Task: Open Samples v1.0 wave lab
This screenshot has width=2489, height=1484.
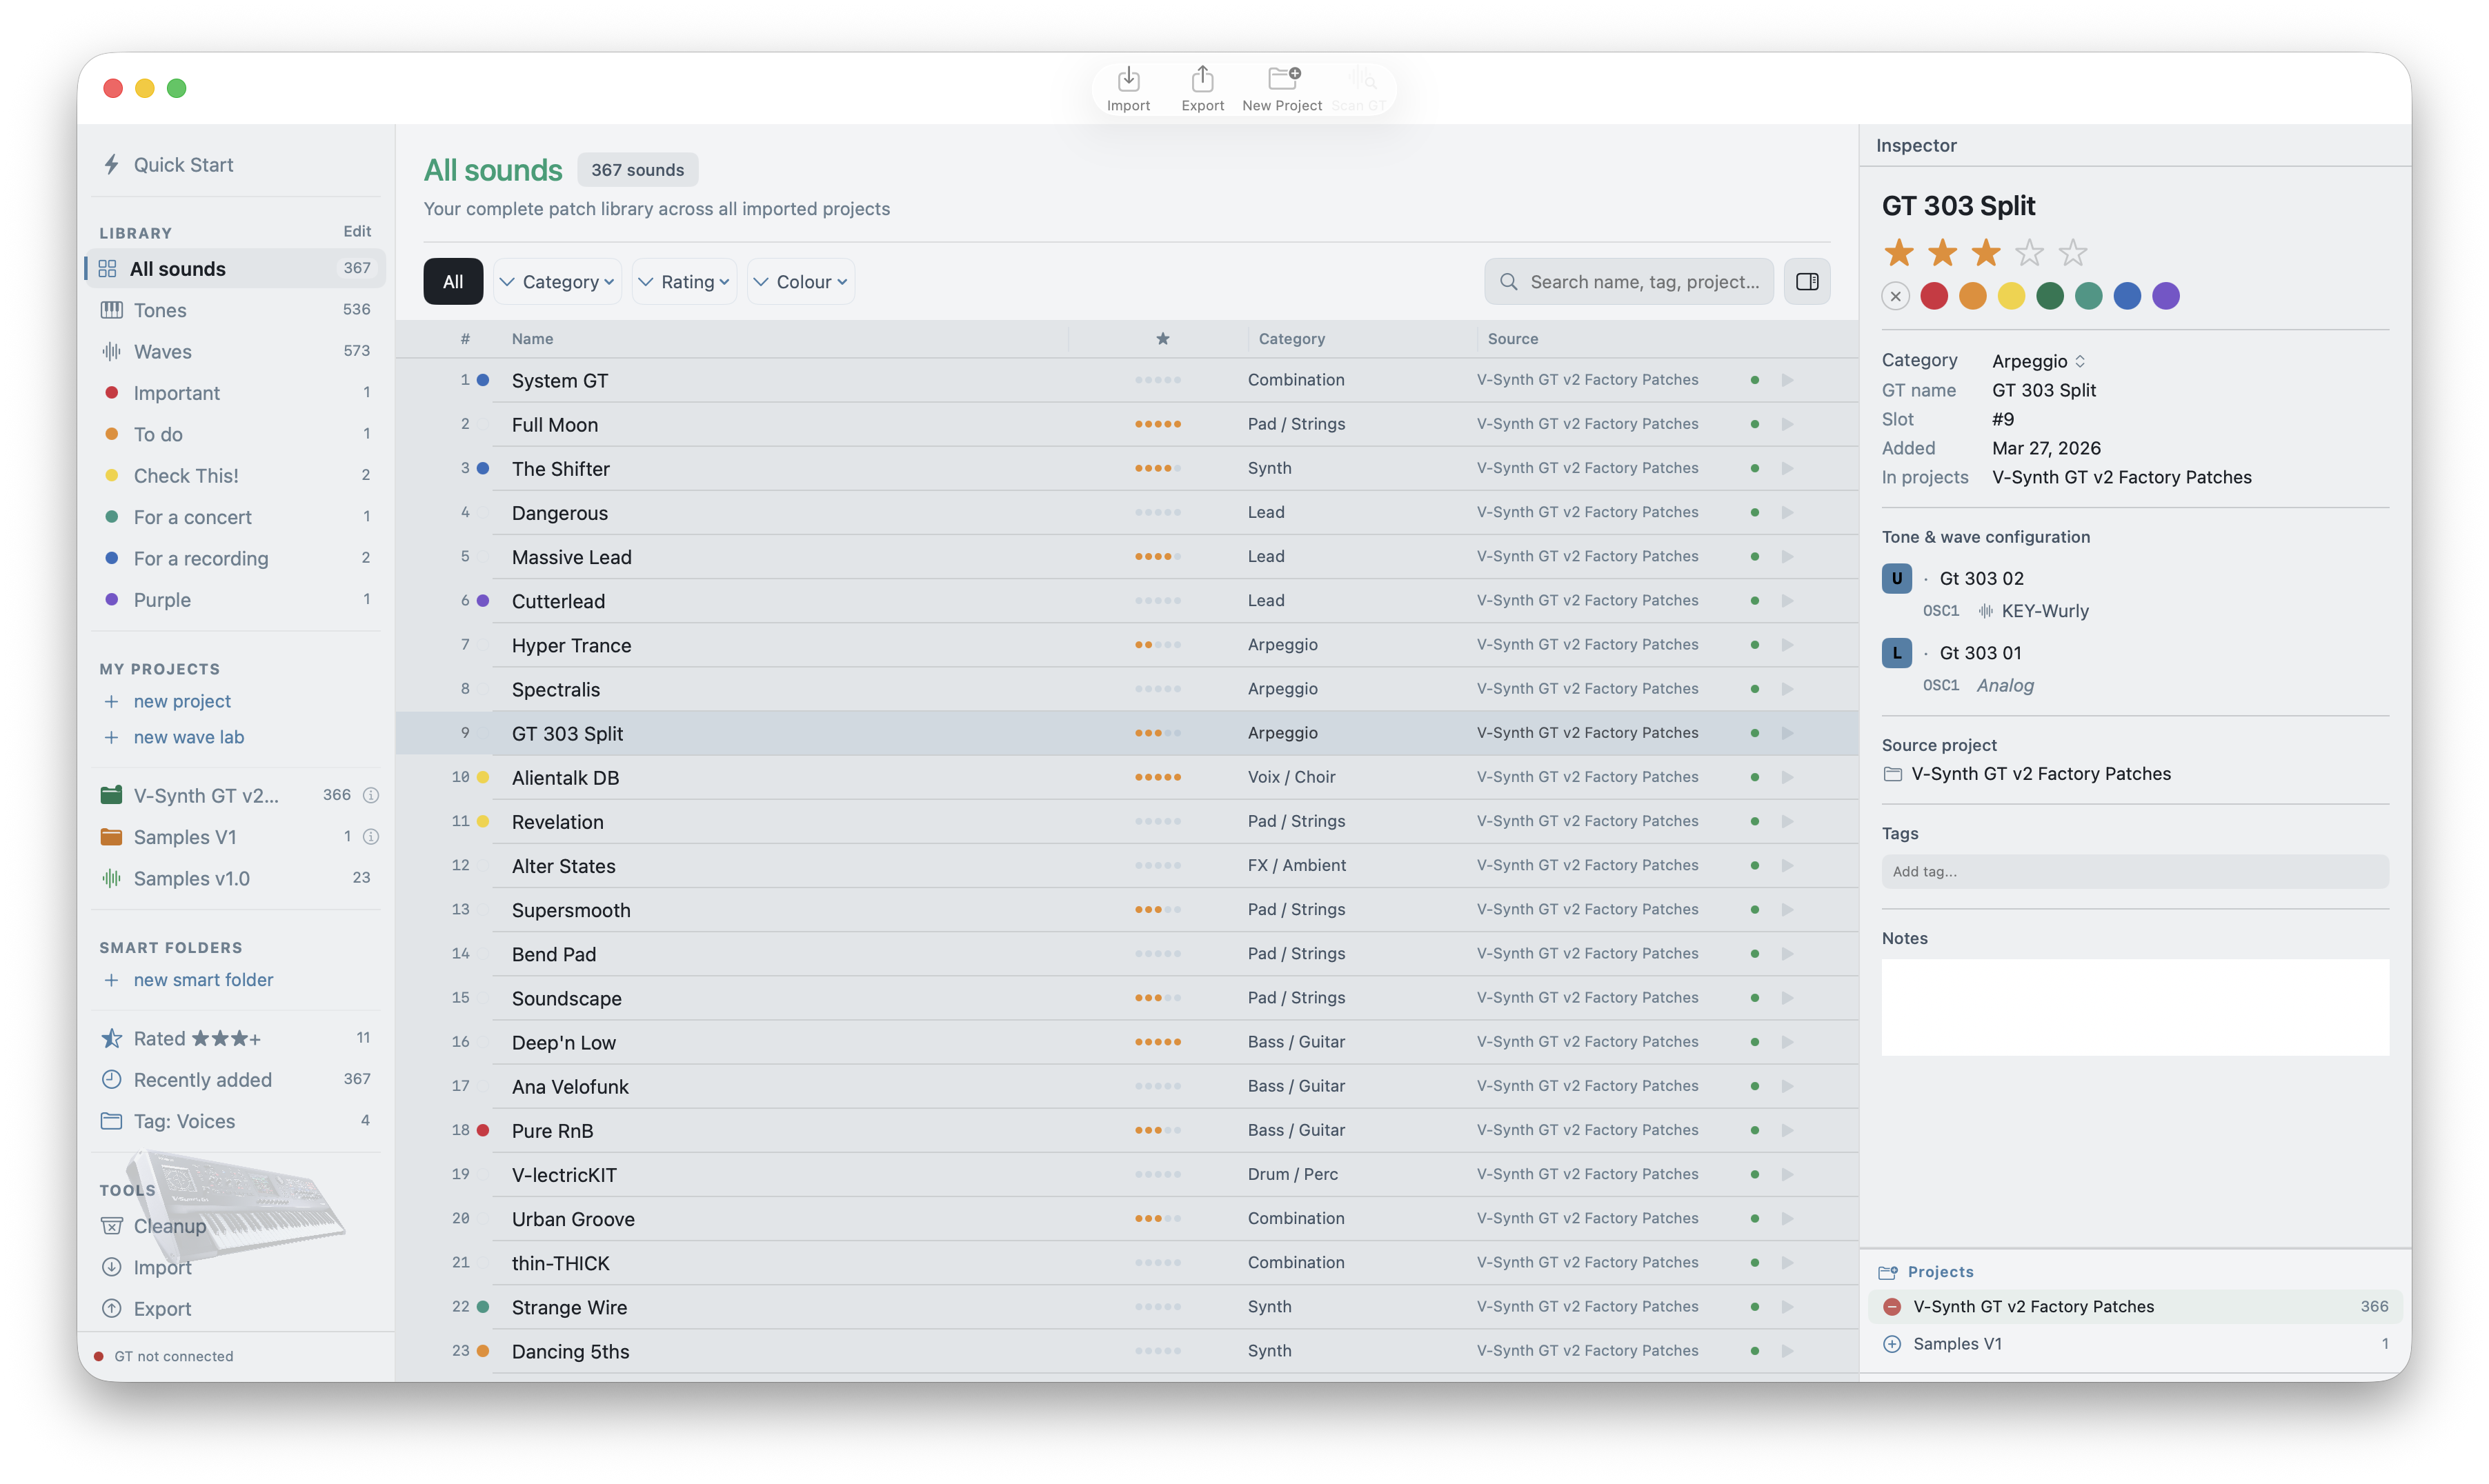Action: pyautogui.click(x=236, y=878)
